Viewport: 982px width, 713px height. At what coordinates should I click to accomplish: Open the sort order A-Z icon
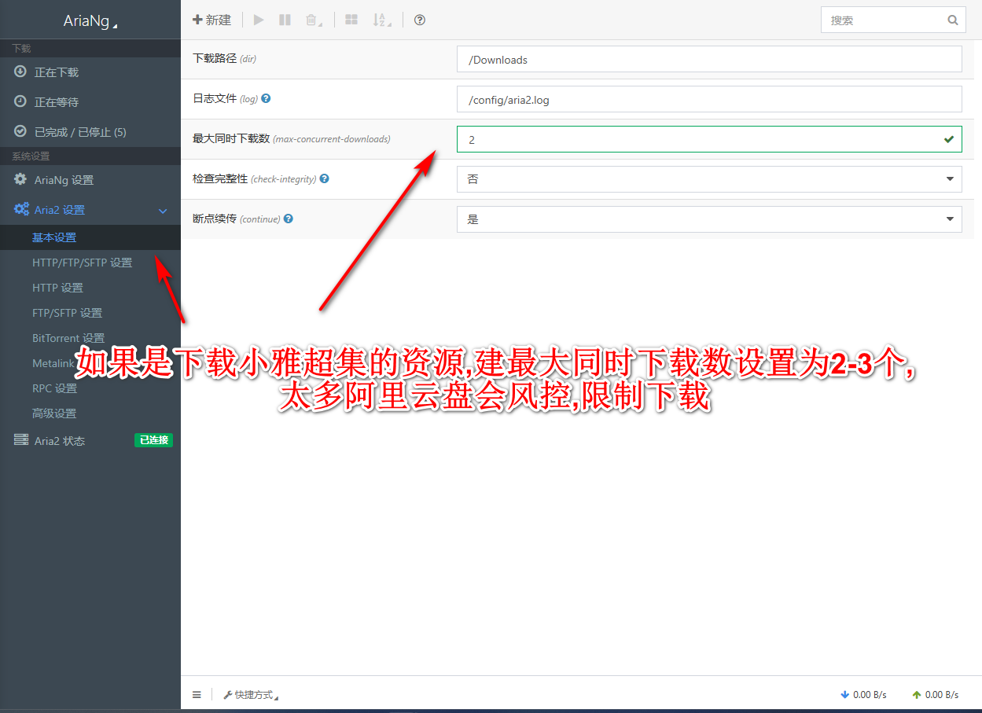point(381,20)
